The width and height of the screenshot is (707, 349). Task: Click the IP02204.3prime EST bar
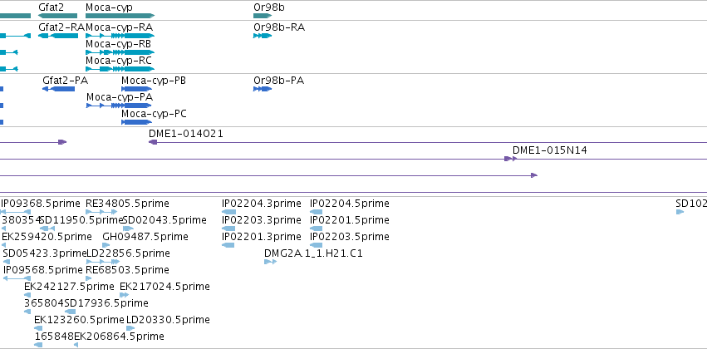[x=228, y=212]
